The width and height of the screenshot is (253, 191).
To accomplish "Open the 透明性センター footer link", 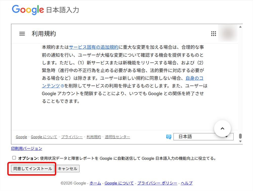I will click(x=117, y=137).
